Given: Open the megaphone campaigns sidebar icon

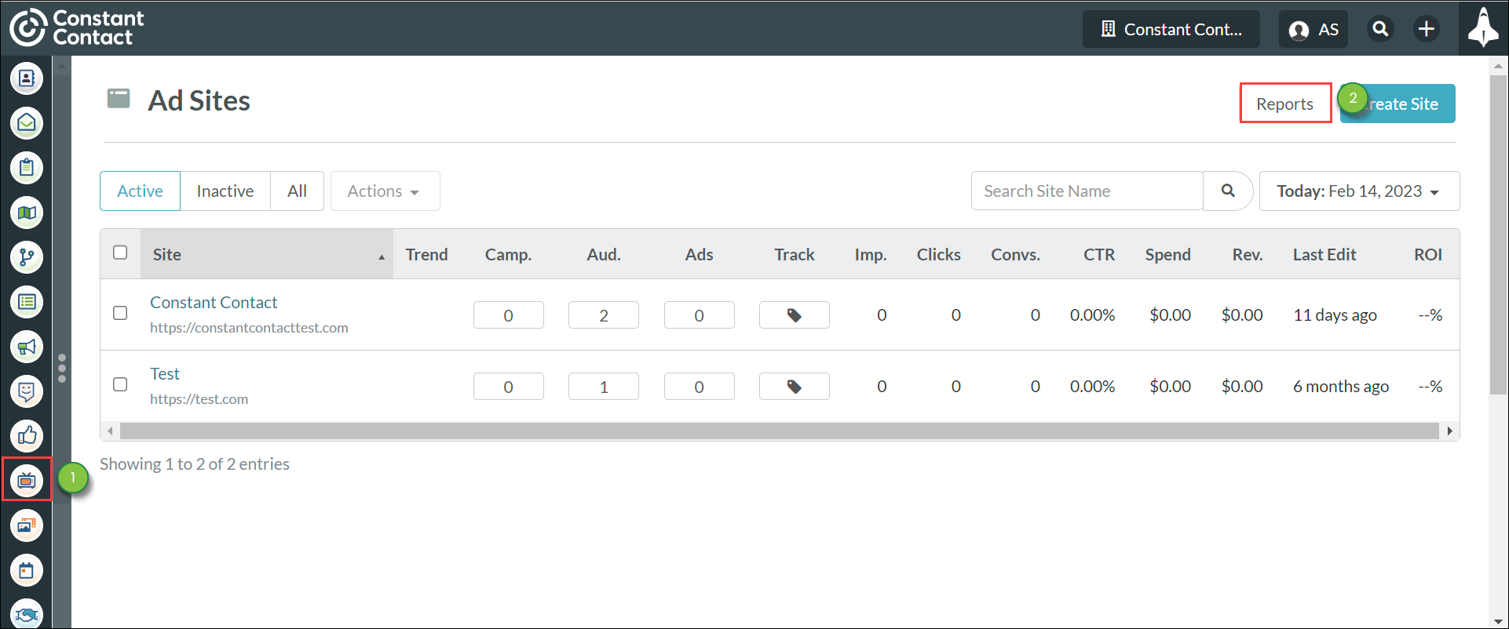Looking at the screenshot, I should pos(27,347).
